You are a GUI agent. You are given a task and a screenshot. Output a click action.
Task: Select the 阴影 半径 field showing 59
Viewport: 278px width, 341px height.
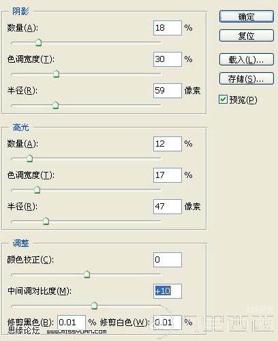click(168, 91)
